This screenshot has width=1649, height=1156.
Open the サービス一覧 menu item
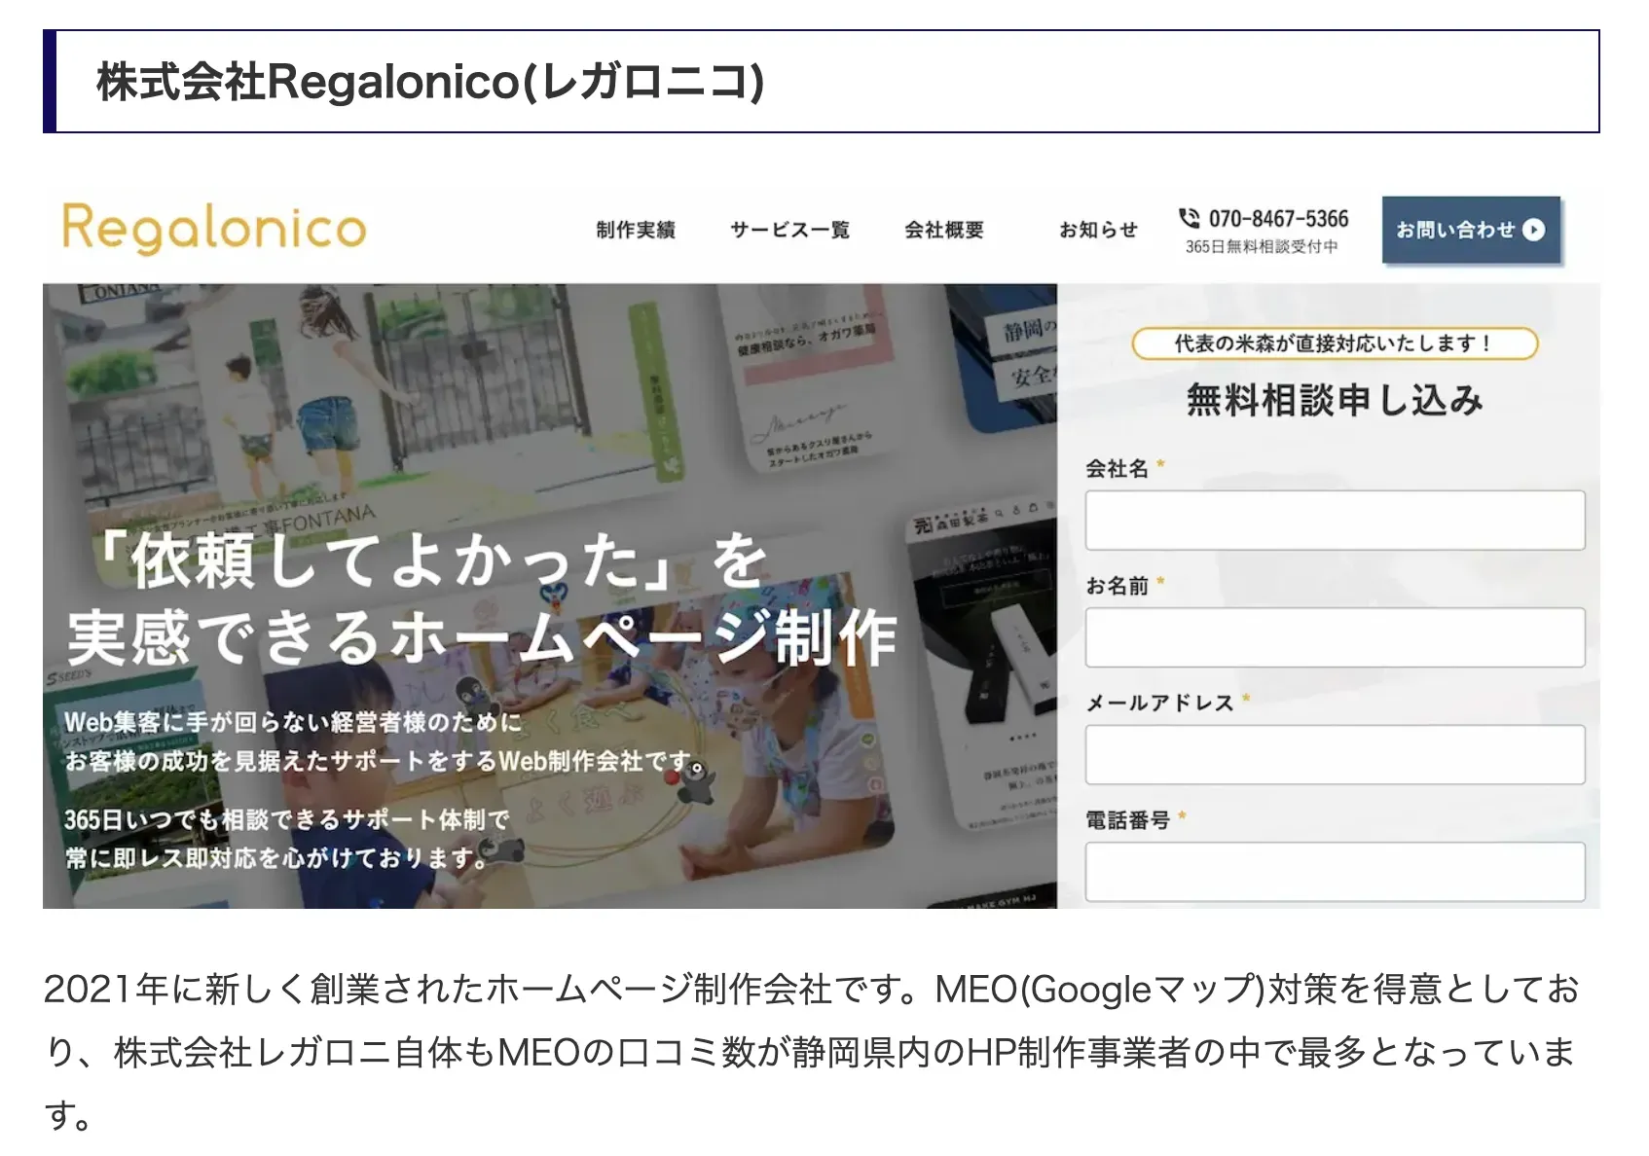[x=789, y=230]
